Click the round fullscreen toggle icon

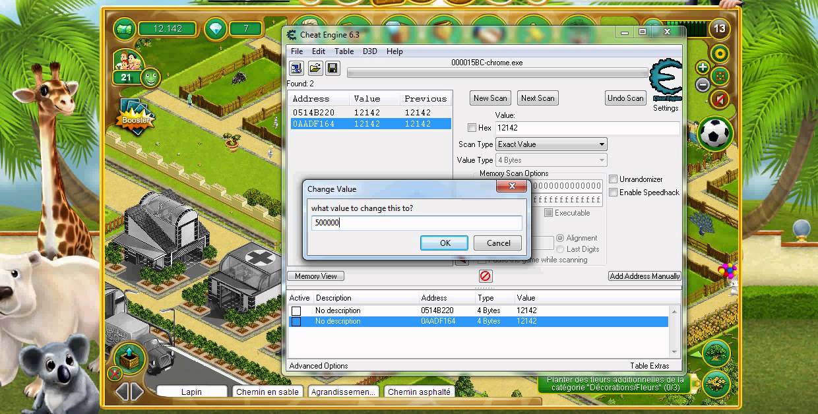[720, 76]
